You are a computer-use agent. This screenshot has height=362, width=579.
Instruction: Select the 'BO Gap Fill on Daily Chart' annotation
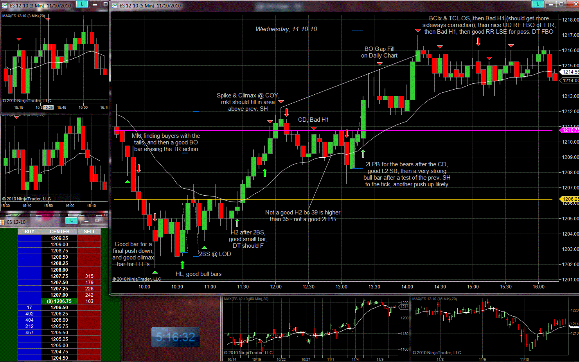tap(379, 52)
